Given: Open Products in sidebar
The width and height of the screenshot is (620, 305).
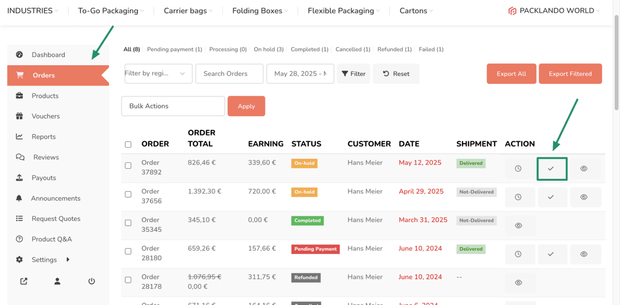Looking at the screenshot, I should [45, 96].
